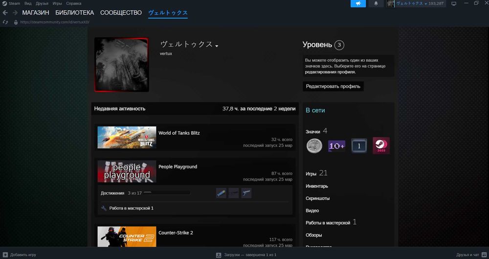Click the Steam logo icon in menu bar
Image resolution: width=489 pixels, height=259 pixels.
click(4, 3)
